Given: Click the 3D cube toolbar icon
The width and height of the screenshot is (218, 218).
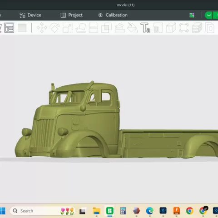Looking at the screenshot, I should click(x=171, y=28).
